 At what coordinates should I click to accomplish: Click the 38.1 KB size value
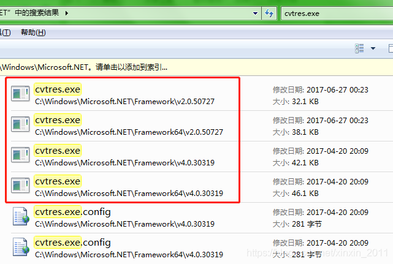[305, 132]
